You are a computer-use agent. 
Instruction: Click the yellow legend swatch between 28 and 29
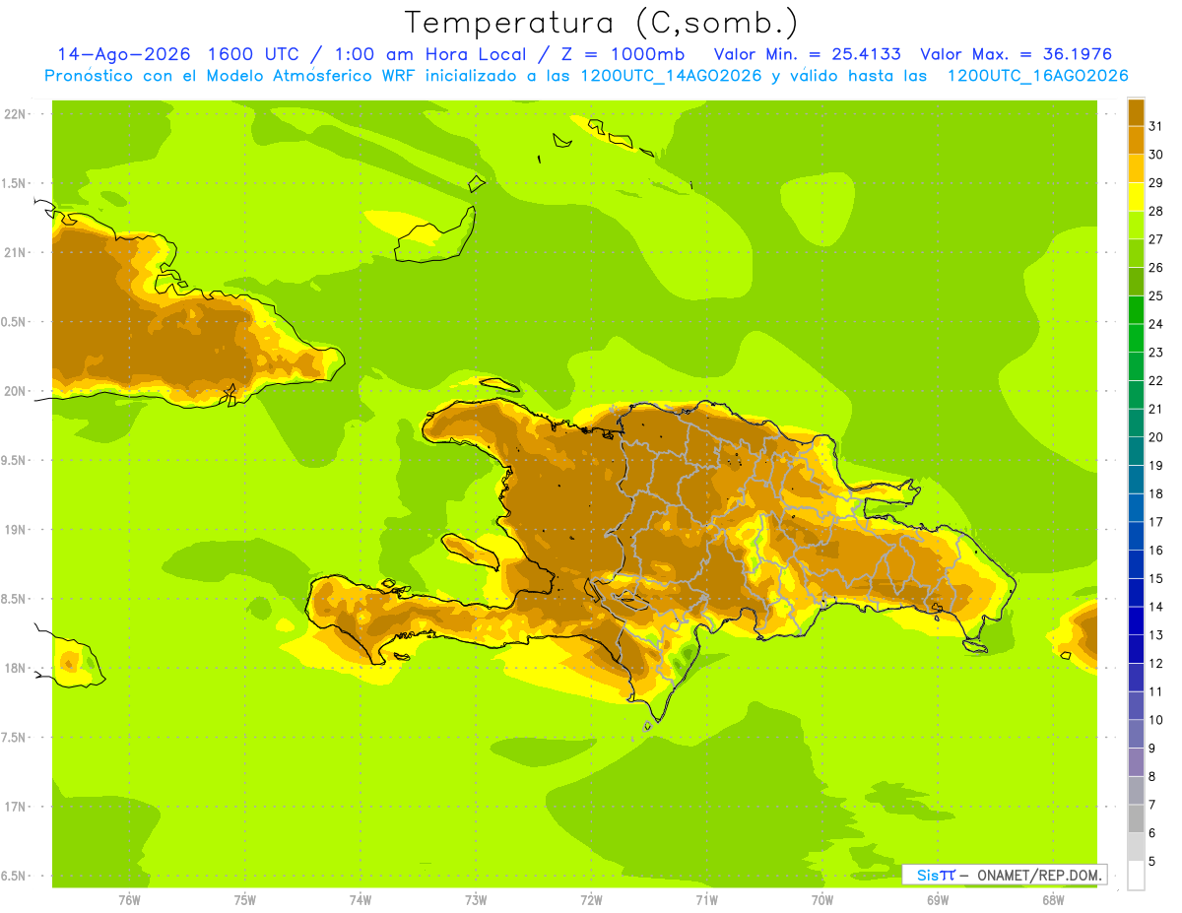(x=1136, y=196)
